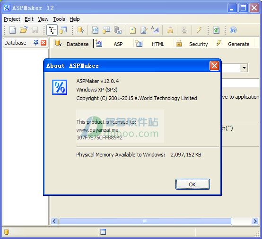Create a new project from toolbar
The image size is (262, 239).
point(12,30)
